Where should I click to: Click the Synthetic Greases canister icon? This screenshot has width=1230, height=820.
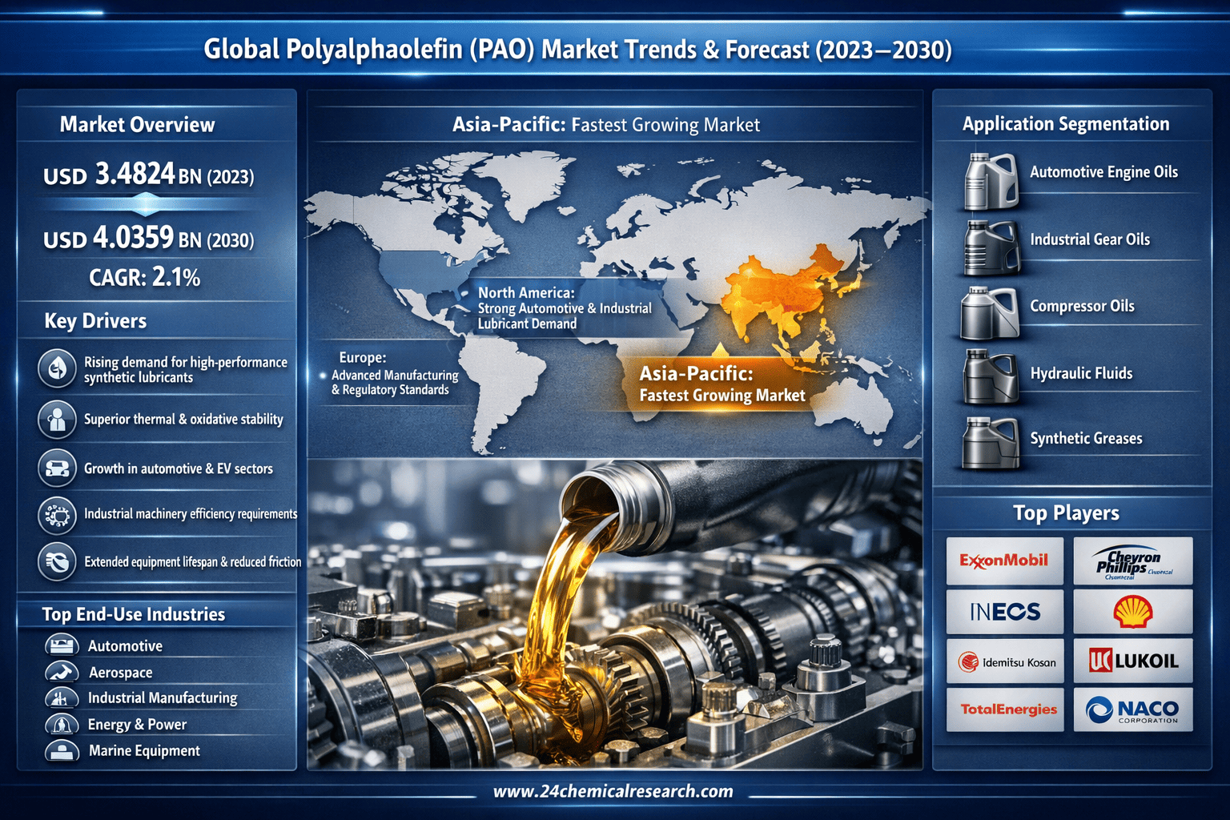pos(990,443)
